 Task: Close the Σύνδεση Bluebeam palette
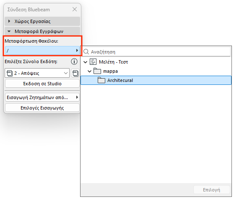75,9
